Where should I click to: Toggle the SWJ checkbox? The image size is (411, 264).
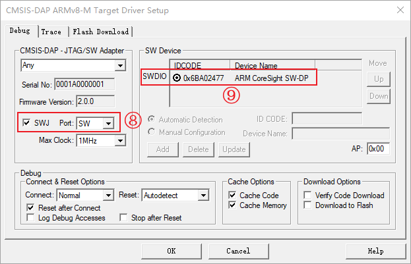[x=26, y=122]
